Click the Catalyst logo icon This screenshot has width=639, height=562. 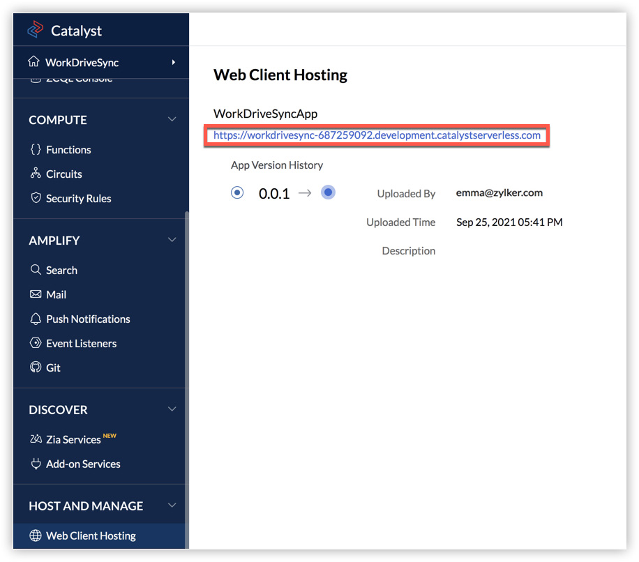(x=35, y=30)
